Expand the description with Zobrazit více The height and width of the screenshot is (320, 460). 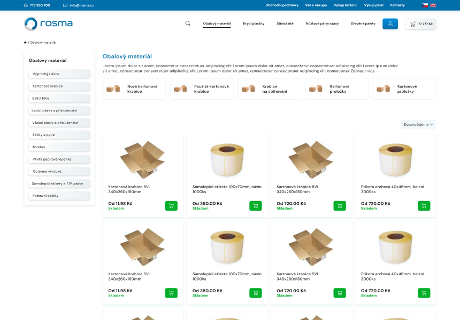click(363, 70)
